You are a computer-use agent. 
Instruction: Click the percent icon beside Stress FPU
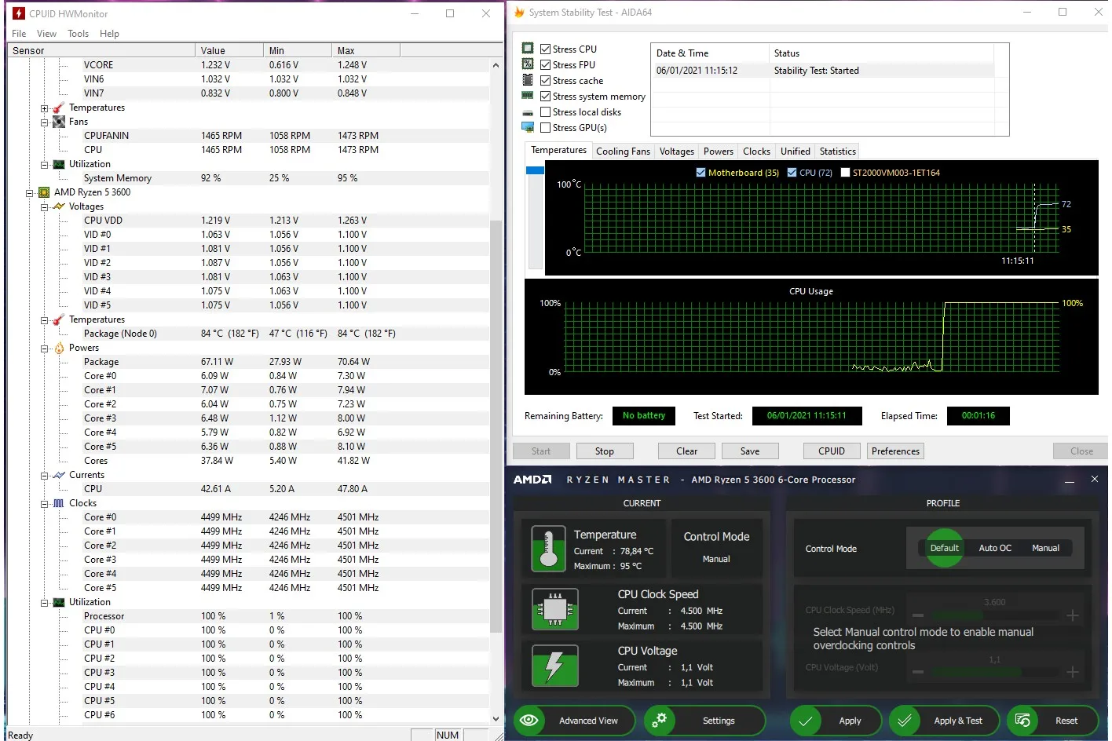[528, 64]
